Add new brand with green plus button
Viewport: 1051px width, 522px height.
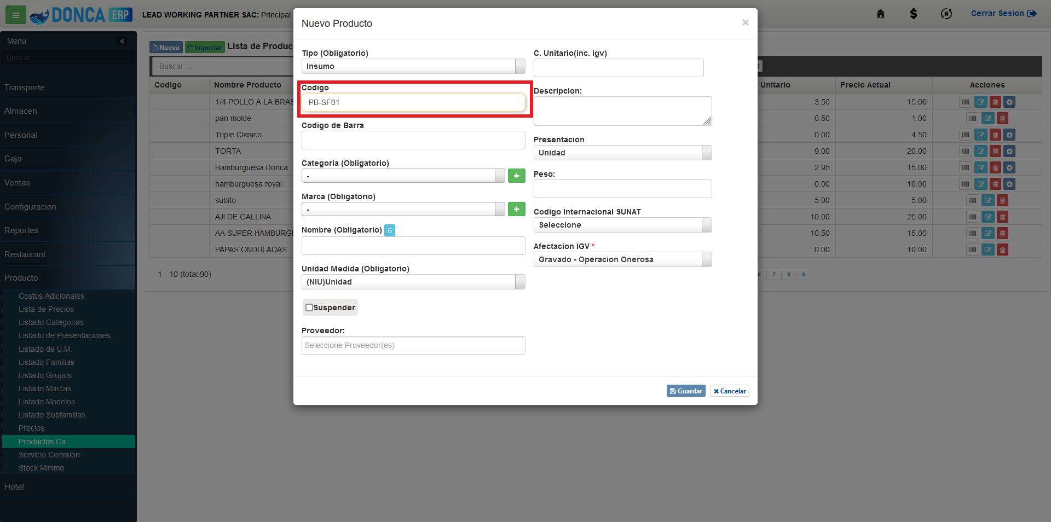click(x=516, y=209)
